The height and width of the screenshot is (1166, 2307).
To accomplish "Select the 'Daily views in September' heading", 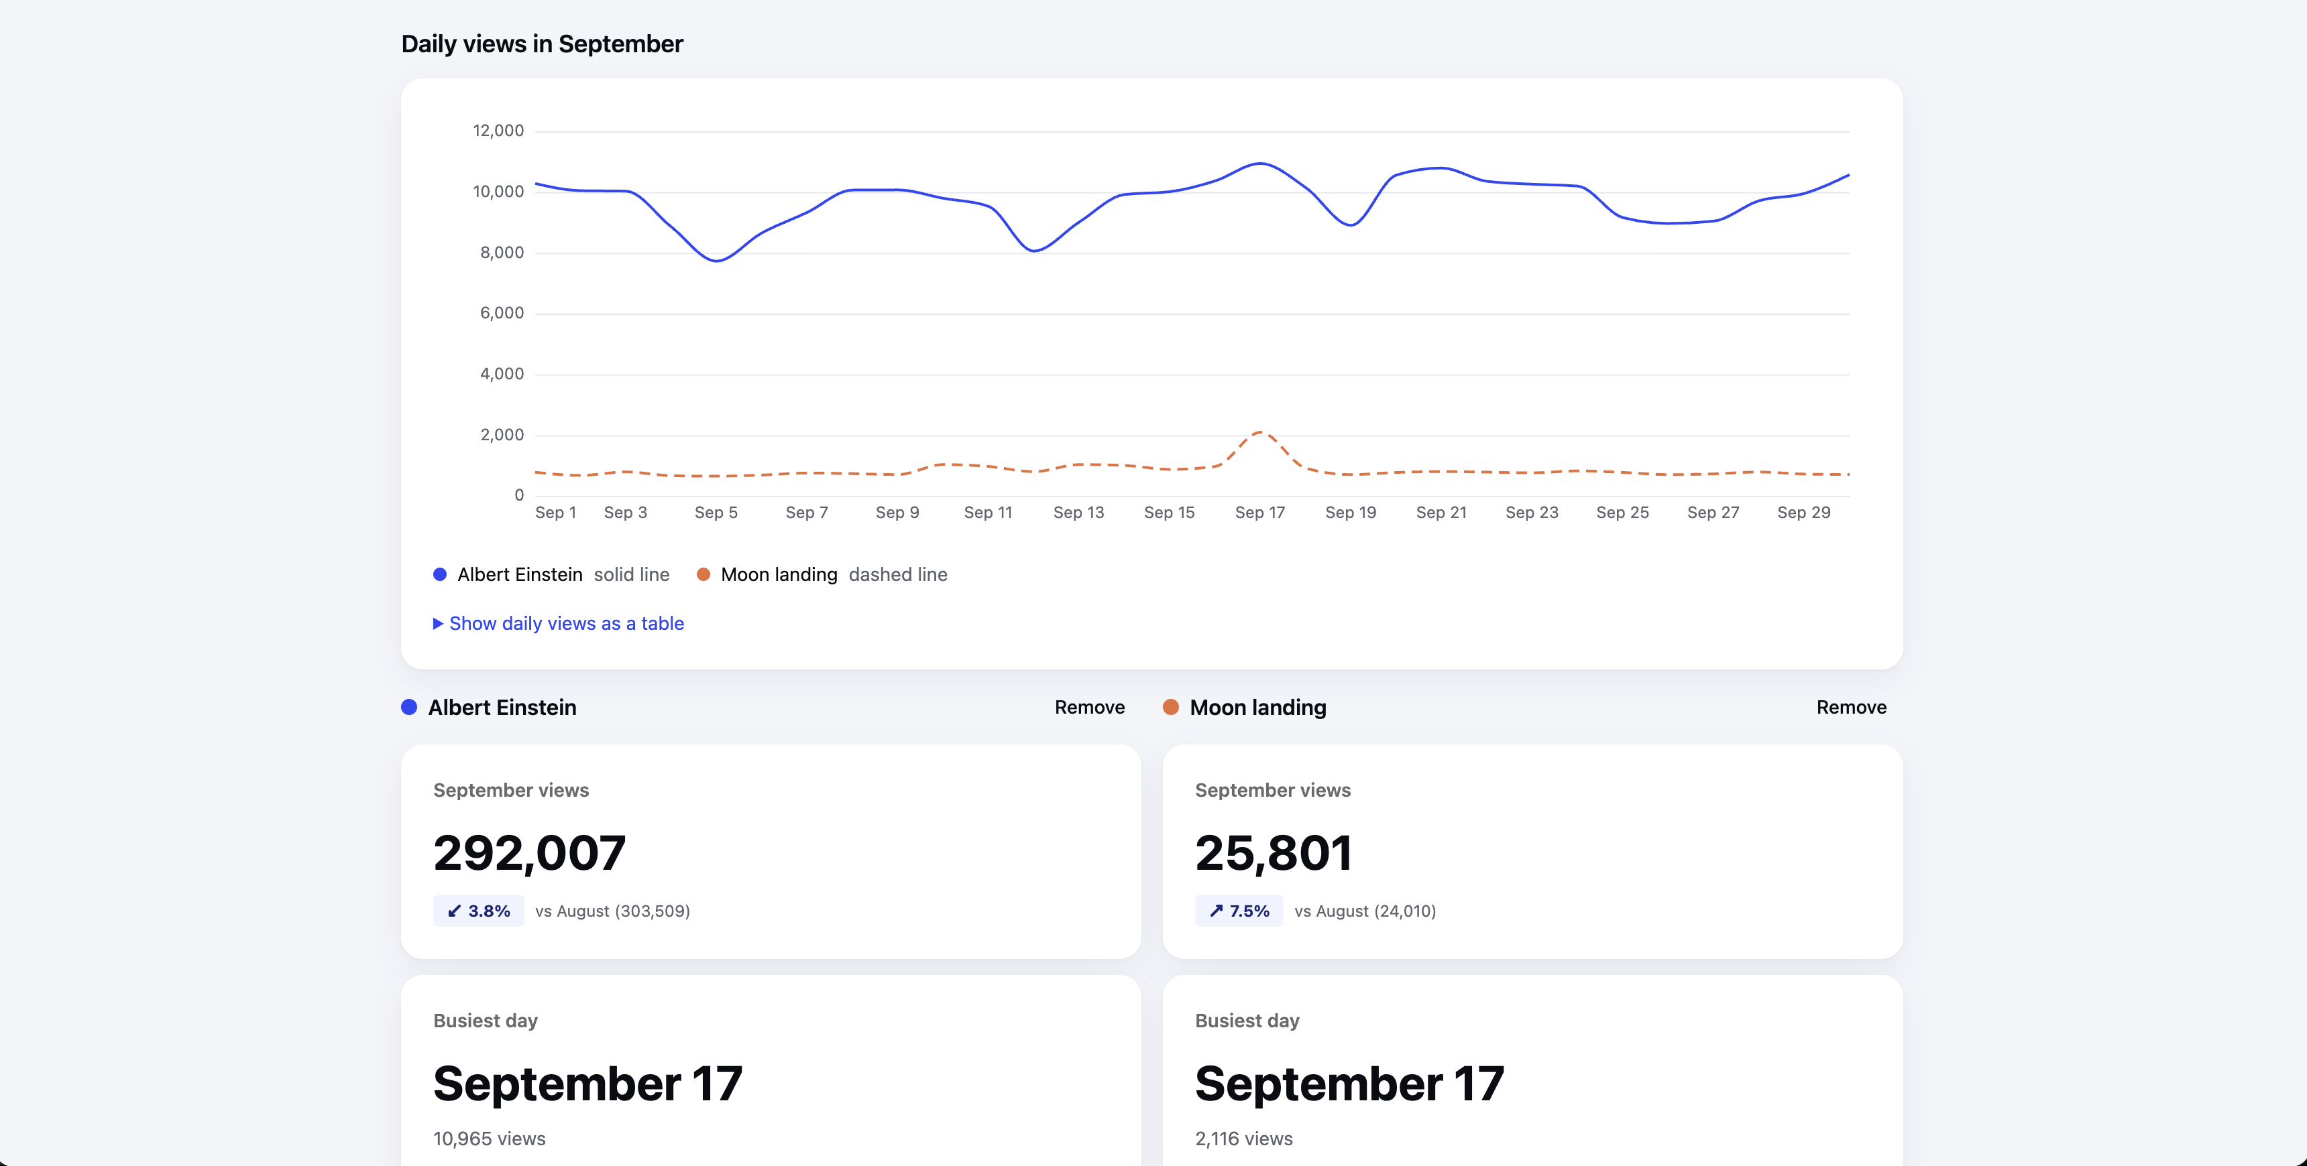I will click(542, 44).
